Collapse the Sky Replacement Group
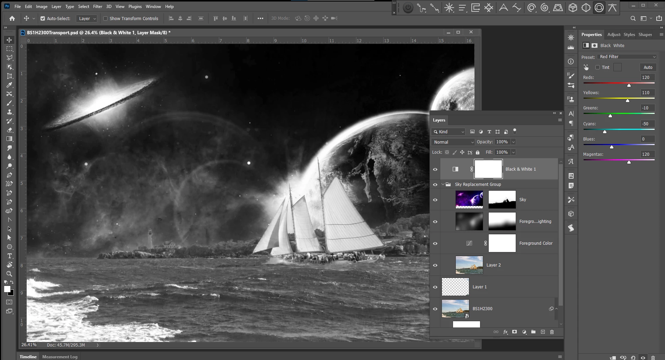 pyautogui.click(x=443, y=184)
